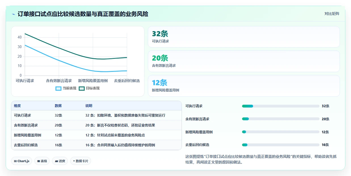
Task: Click the 表格 tag chip
Action: tap(42, 161)
